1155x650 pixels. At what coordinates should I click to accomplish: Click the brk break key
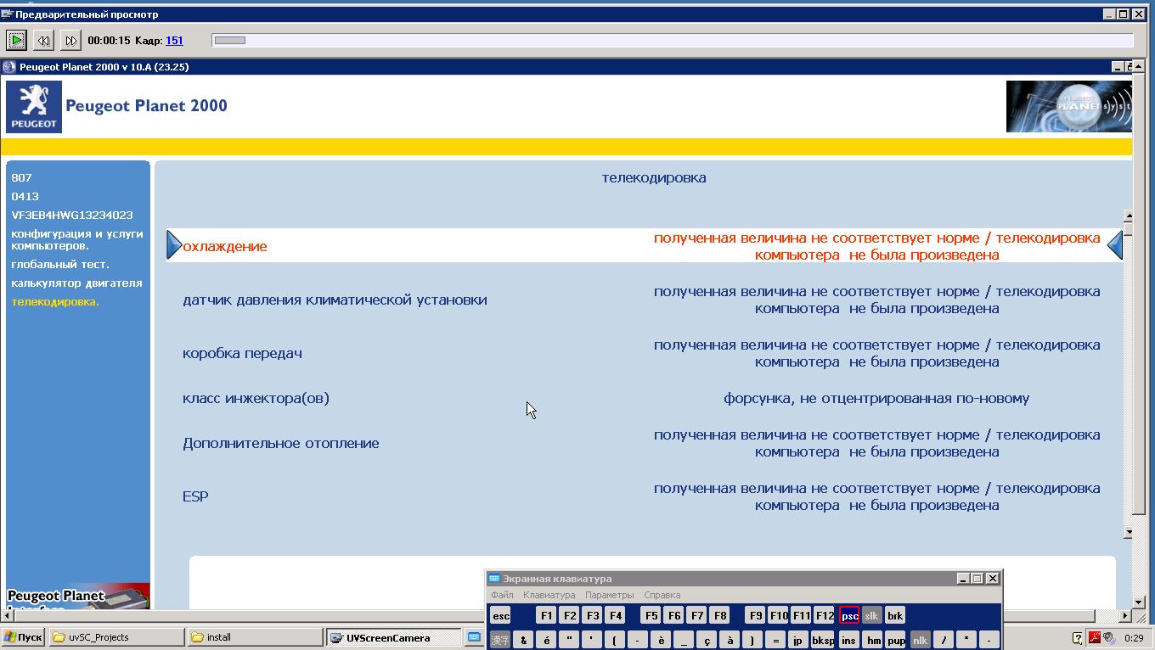(895, 615)
